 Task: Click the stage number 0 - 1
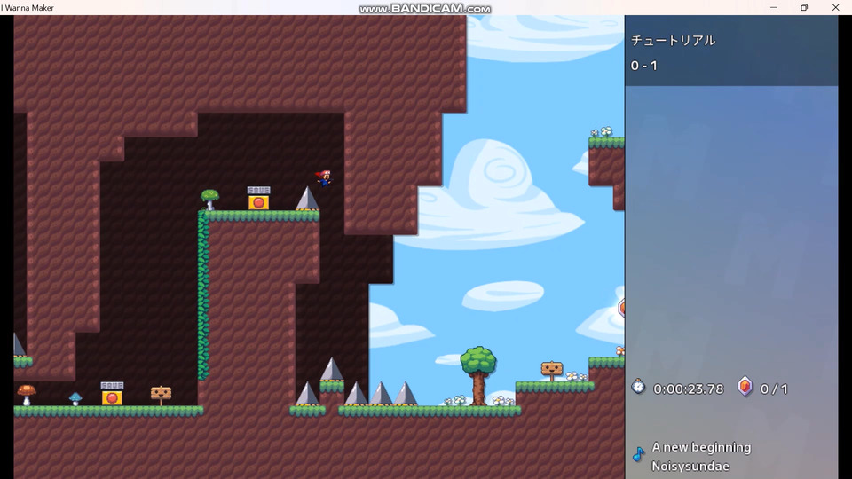click(644, 66)
